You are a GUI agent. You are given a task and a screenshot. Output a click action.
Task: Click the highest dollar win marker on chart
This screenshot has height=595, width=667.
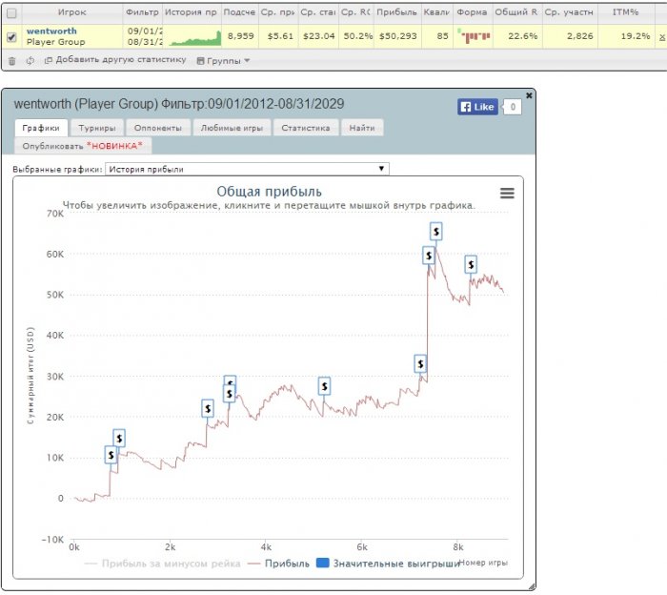(x=435, y=231)
